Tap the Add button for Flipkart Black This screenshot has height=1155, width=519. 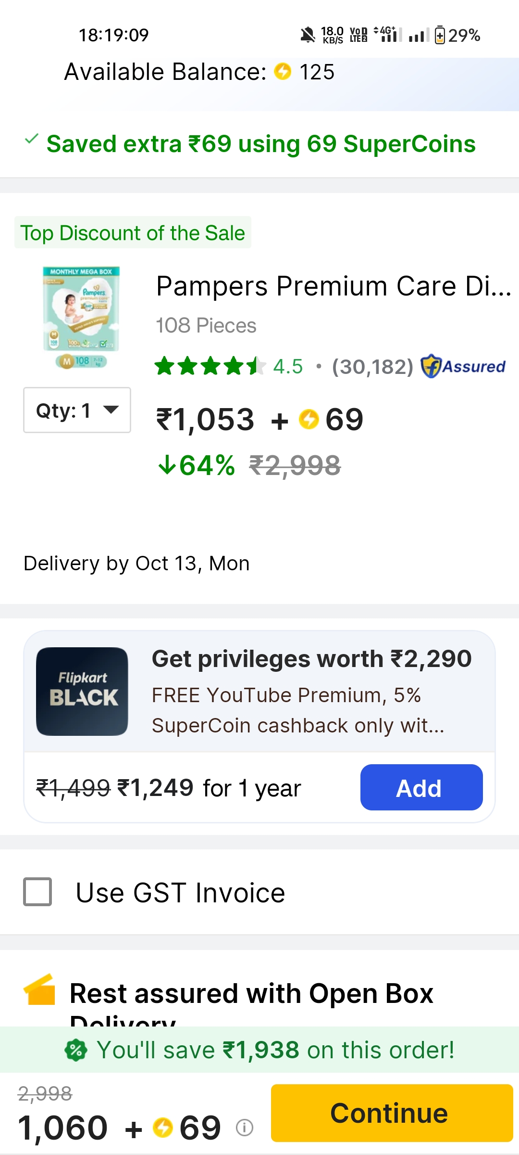[421, 787]
